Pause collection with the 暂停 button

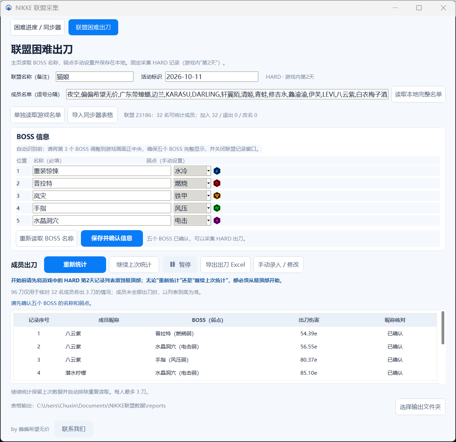(180, 265)
